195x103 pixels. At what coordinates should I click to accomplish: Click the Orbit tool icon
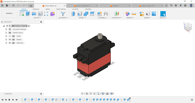(x=82, y=94)
